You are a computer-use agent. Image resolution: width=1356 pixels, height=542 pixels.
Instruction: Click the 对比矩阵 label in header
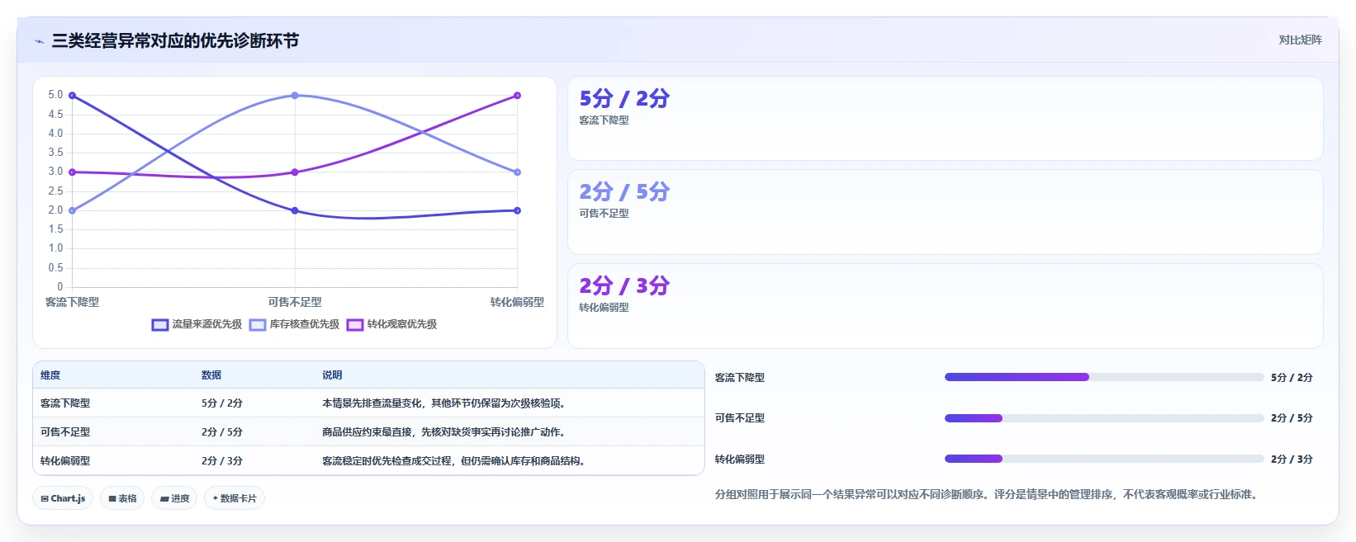coord(1300,40)
